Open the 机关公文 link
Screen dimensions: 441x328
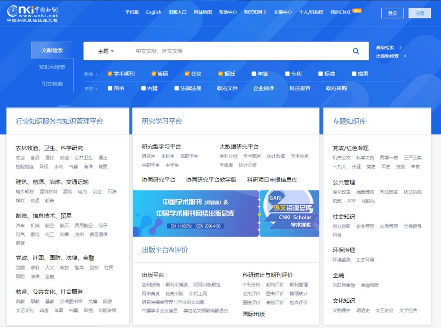(342, 157)
